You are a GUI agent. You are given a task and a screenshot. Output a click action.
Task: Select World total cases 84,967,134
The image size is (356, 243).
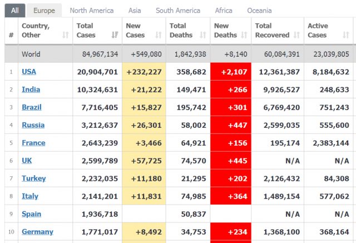pyautogui.click(x=100, y=54)
